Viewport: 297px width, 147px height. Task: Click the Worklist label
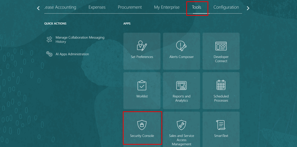pos(142,96)
